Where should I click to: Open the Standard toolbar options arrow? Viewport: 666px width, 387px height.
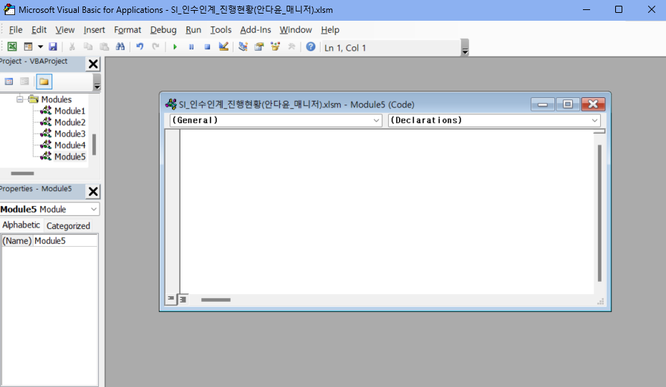(465, 48)
